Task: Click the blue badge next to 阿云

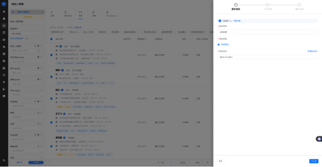Action: (x=62, y=90)
